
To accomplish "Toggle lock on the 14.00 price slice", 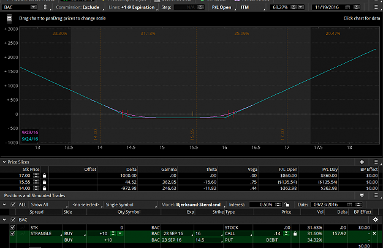I will (44, 188).
